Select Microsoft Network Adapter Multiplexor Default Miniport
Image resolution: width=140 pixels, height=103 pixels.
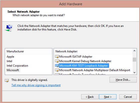[95, 70]
